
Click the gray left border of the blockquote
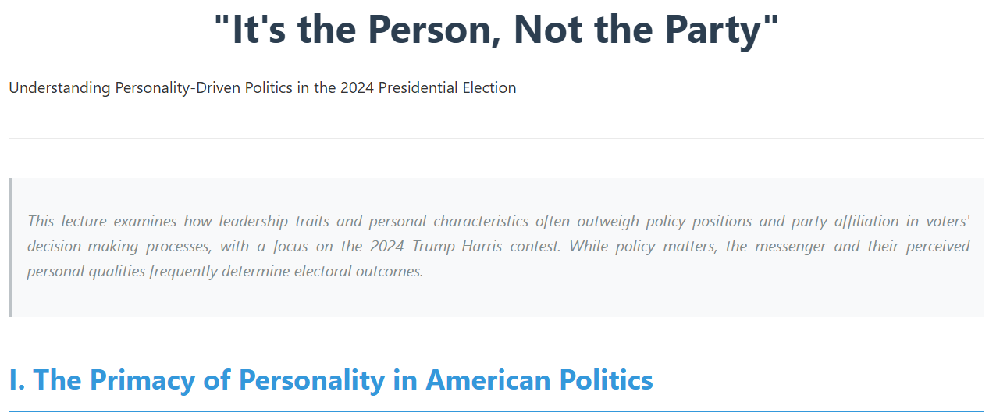pos(10,247)
